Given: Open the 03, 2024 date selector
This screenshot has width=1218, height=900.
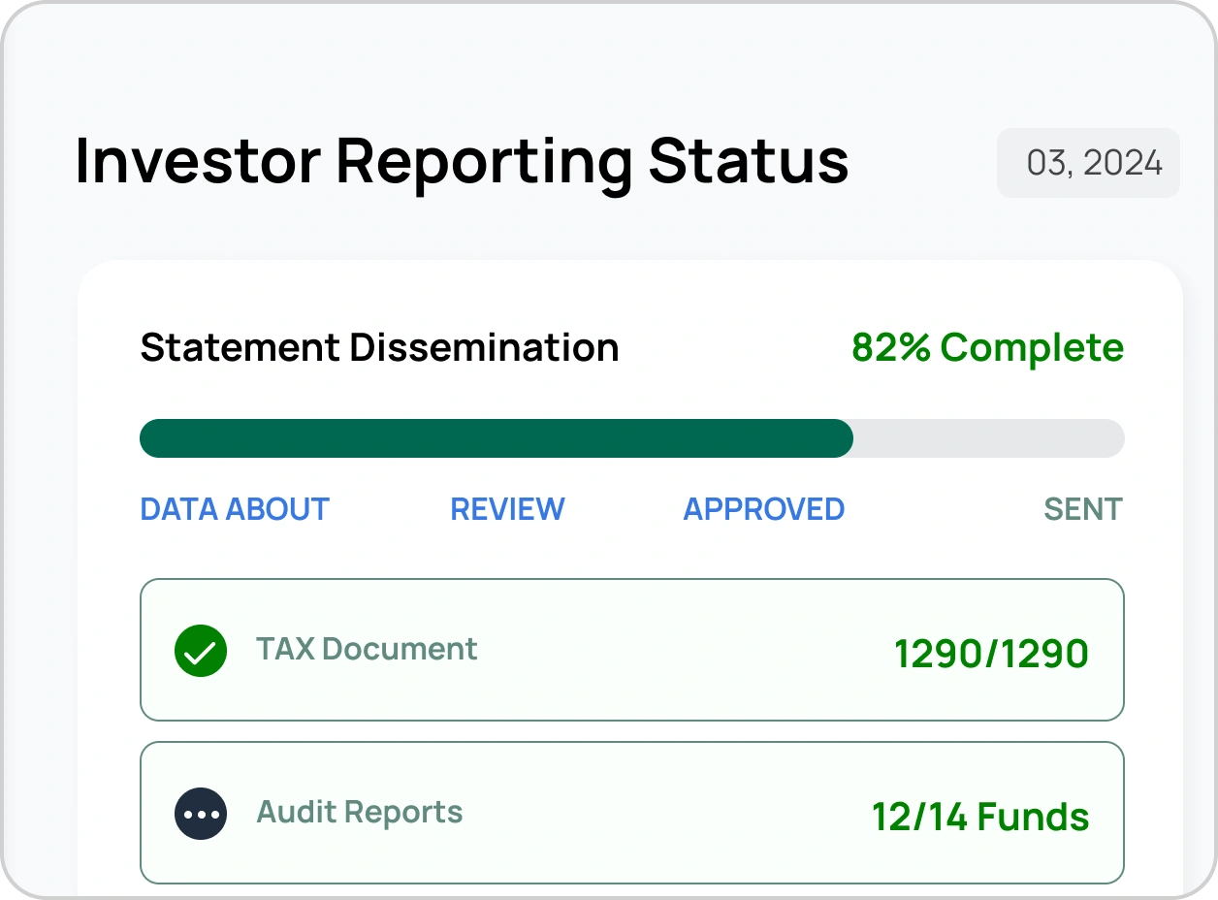Looking at the screenshot, I should [1088, 163].
